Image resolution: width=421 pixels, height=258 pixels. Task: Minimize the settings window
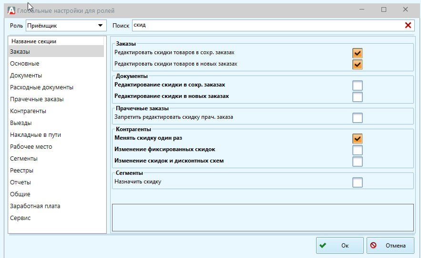coord(362,10)
